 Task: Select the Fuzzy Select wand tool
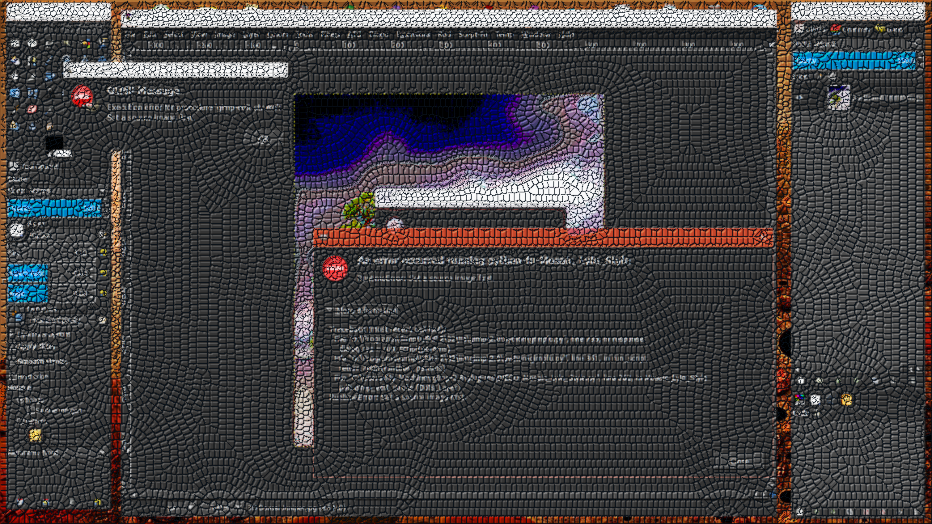pyautogui.click(x=67, y=43)
